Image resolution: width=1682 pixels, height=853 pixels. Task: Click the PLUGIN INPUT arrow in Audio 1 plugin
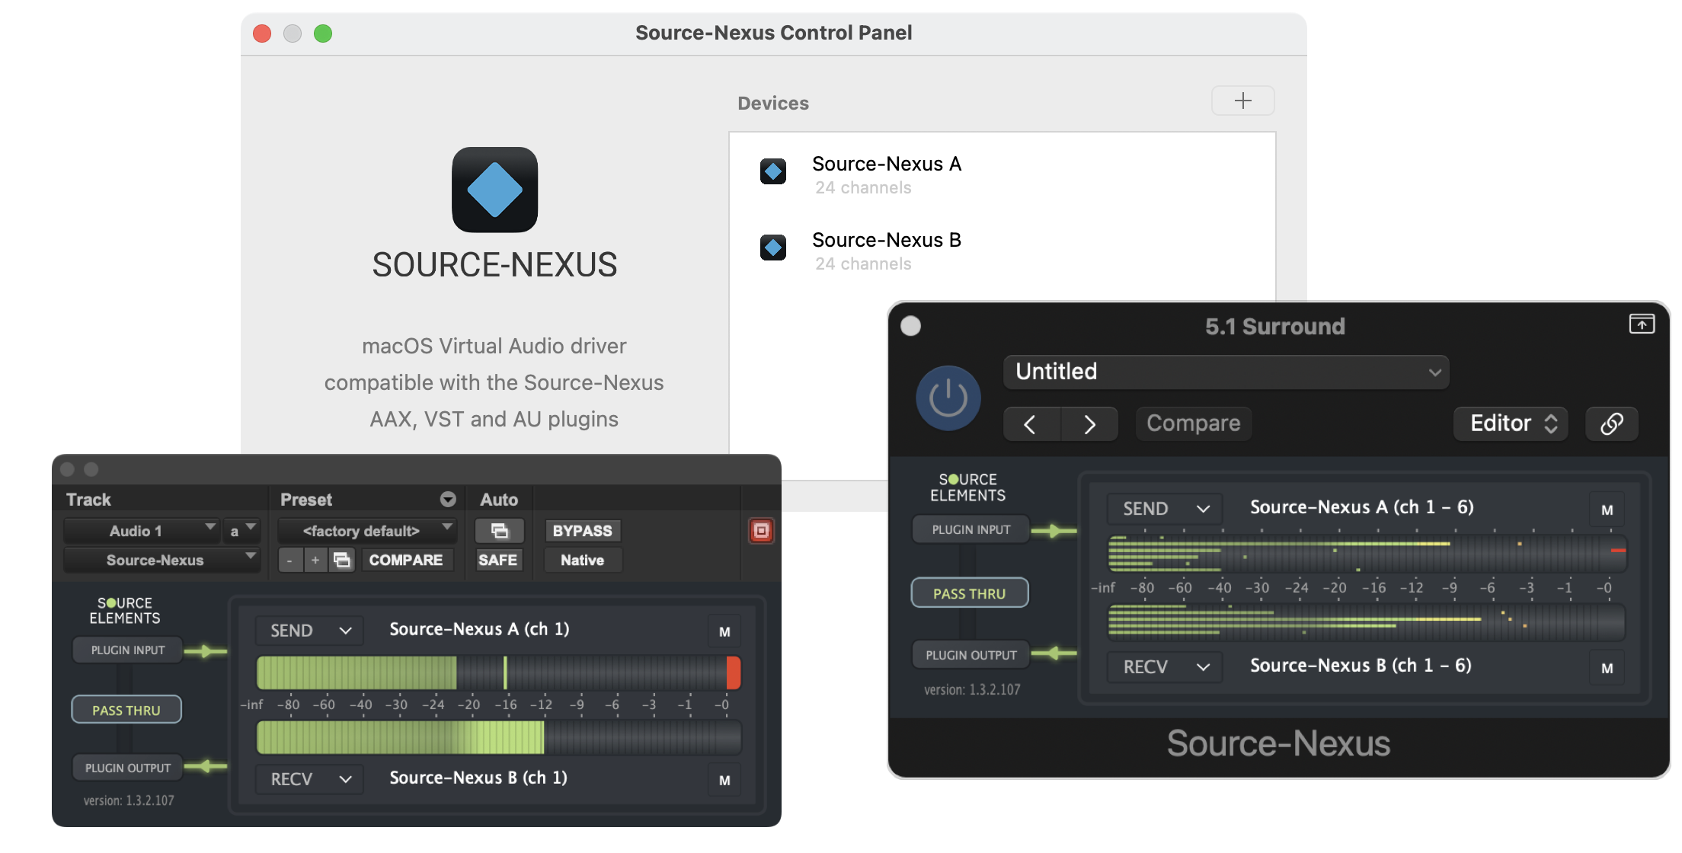[x=206, y=651]
